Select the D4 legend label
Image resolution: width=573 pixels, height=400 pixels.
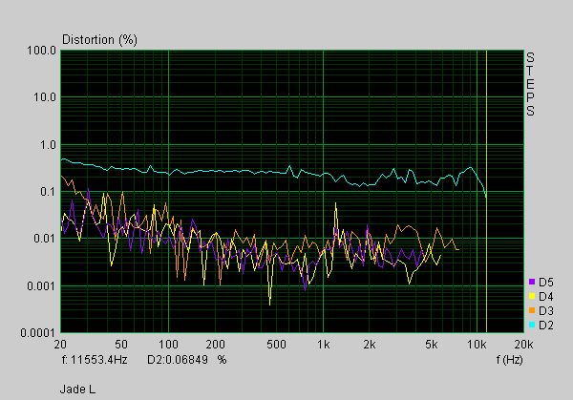pyautogui.click(x=546, y=296)
